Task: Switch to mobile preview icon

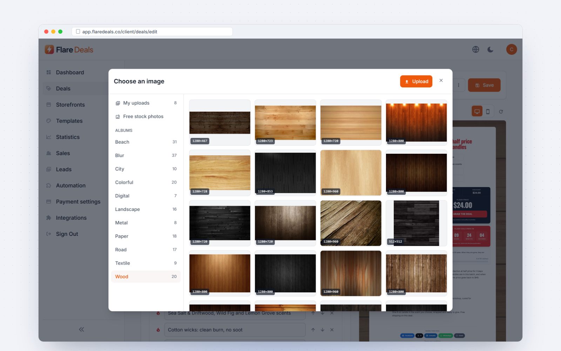Action: click(488, 112)
